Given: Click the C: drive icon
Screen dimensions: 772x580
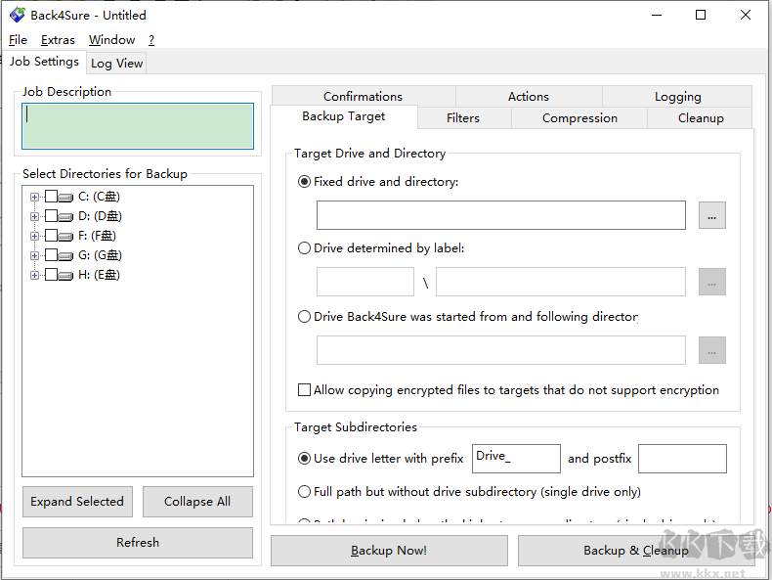Looking at the screenshot, I should point(66,198).
